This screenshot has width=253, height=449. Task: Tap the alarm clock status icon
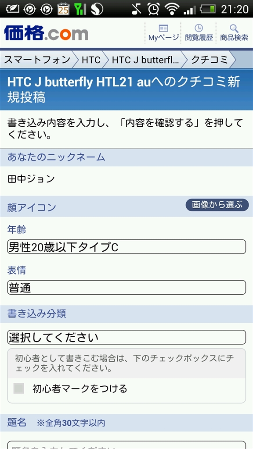pos(154,9)
